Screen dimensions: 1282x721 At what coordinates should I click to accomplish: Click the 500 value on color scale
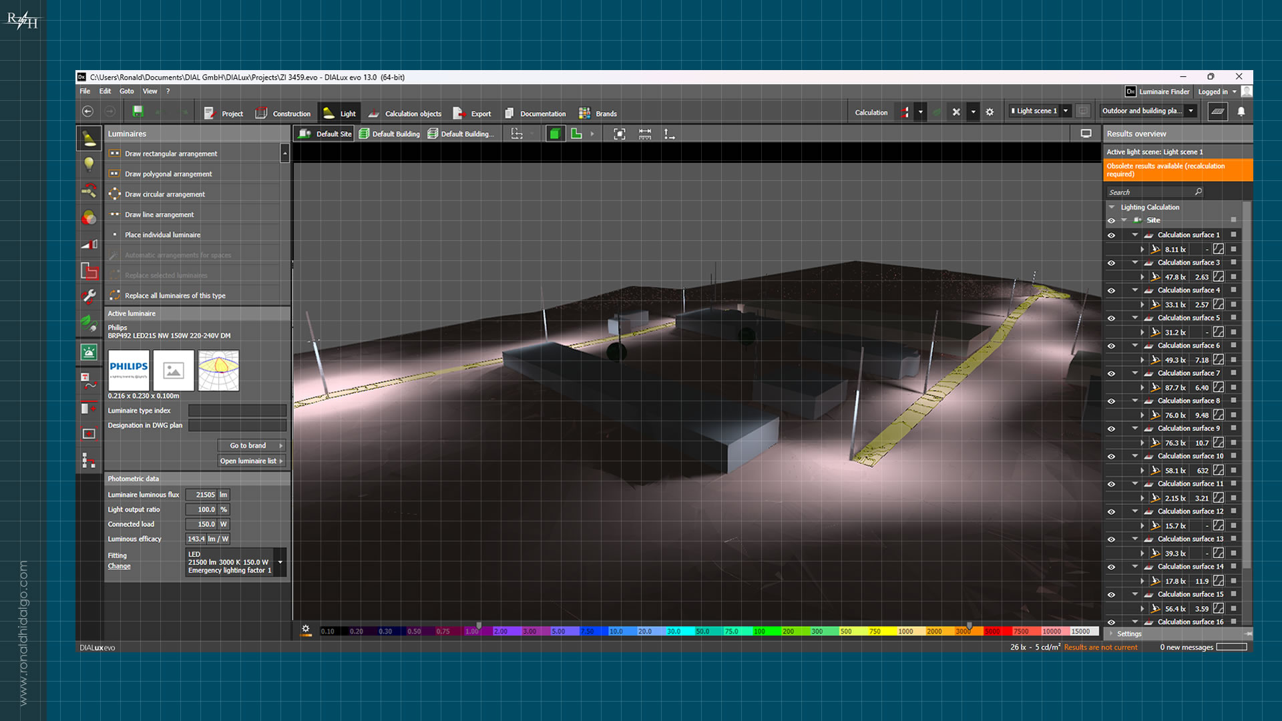[845, 631]
